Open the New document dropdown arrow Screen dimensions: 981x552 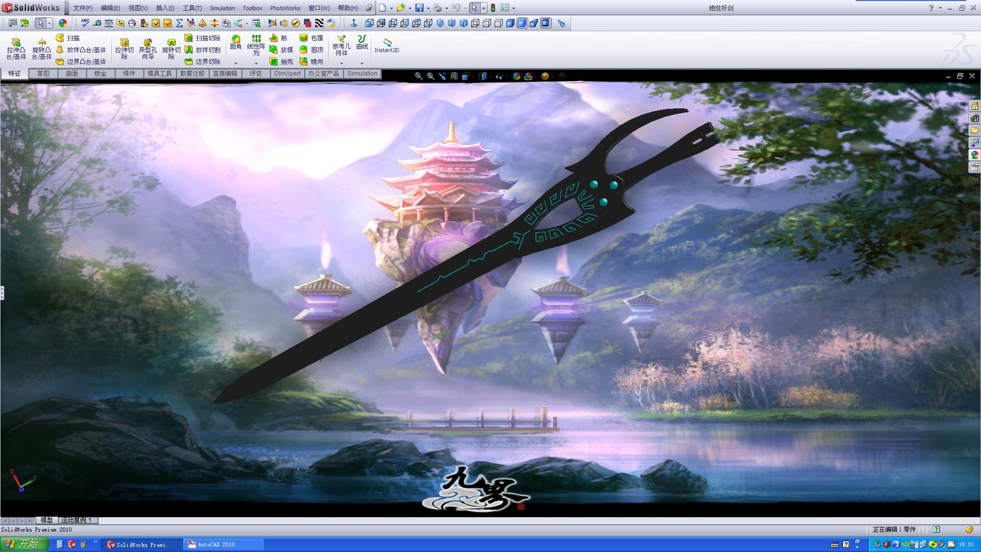pyautogui.click(x=391, y=8)
